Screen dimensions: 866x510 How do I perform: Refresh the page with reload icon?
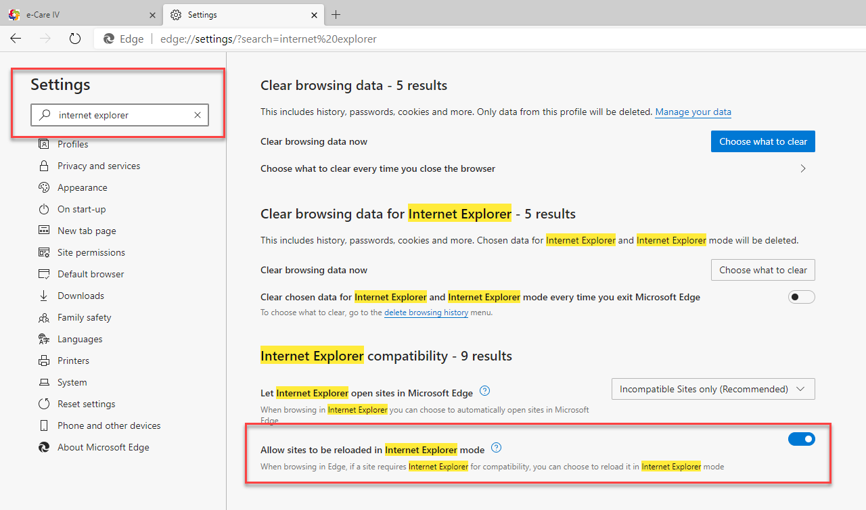point(75,39)
